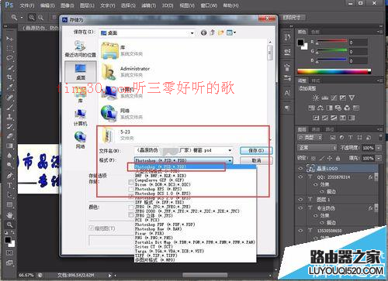Click the R red channel slider
Viewport: 388px width, 281px height.
(x=332, y=41)
